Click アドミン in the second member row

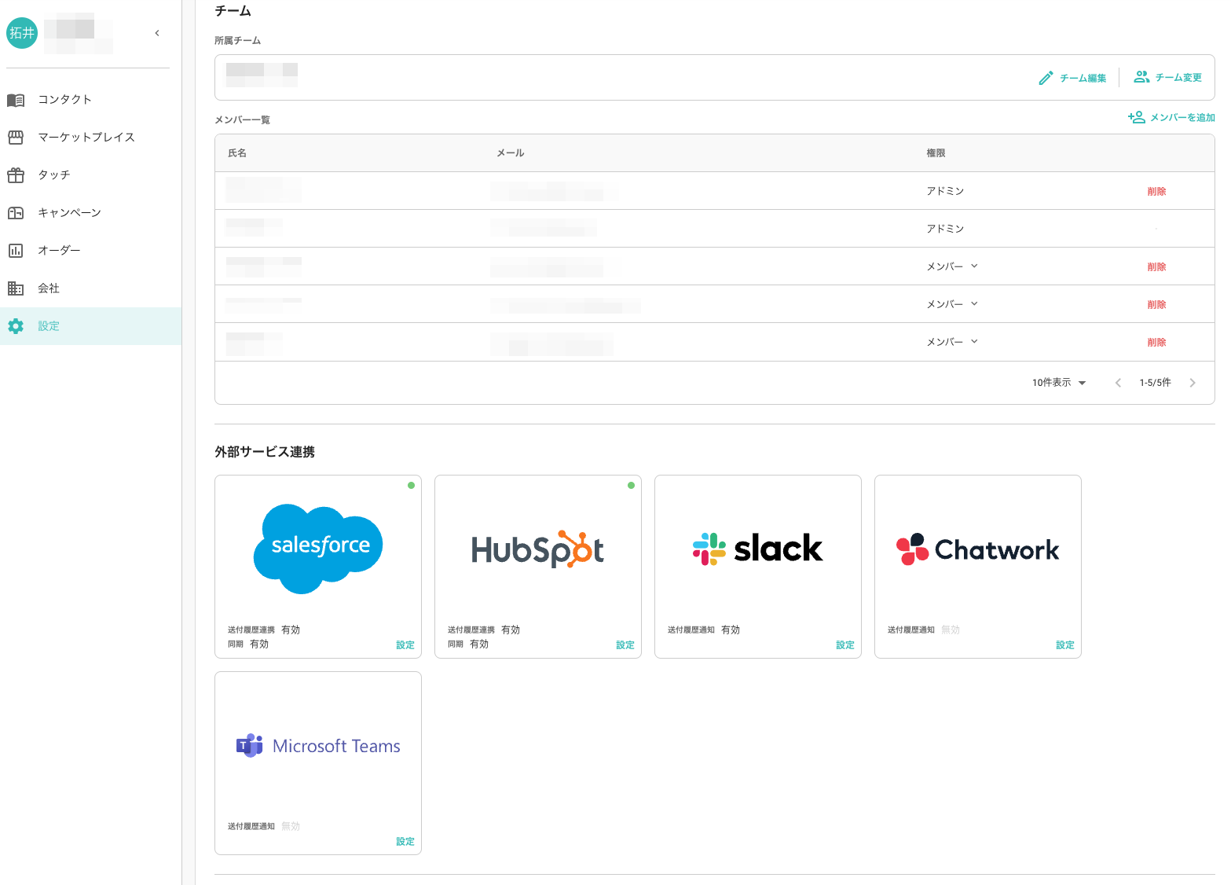coord(945,229)
